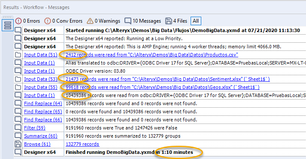Click message icon on Low Priority row
Image resolution: width=306 pixels, height=159 pixels.
tap(18, 38)
